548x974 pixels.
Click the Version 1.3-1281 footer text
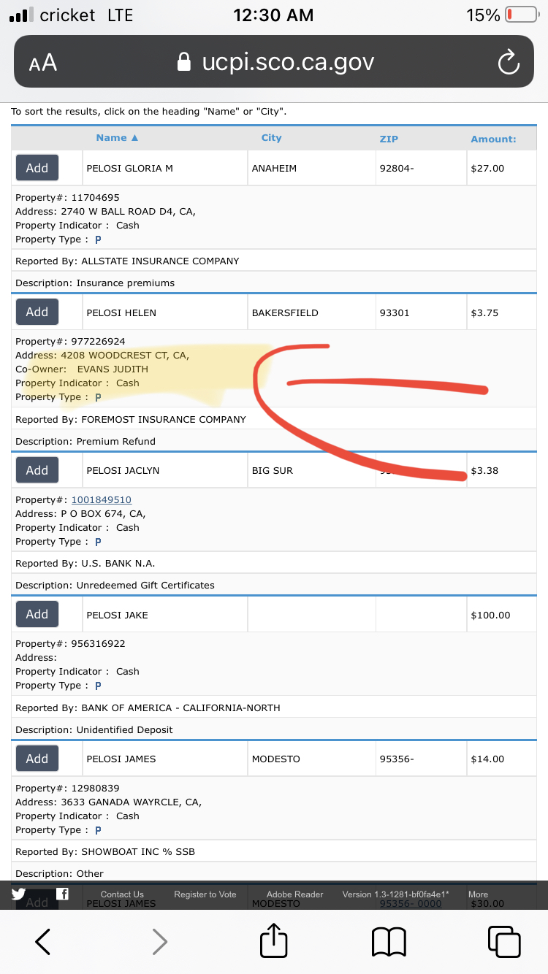pos(395,894)
